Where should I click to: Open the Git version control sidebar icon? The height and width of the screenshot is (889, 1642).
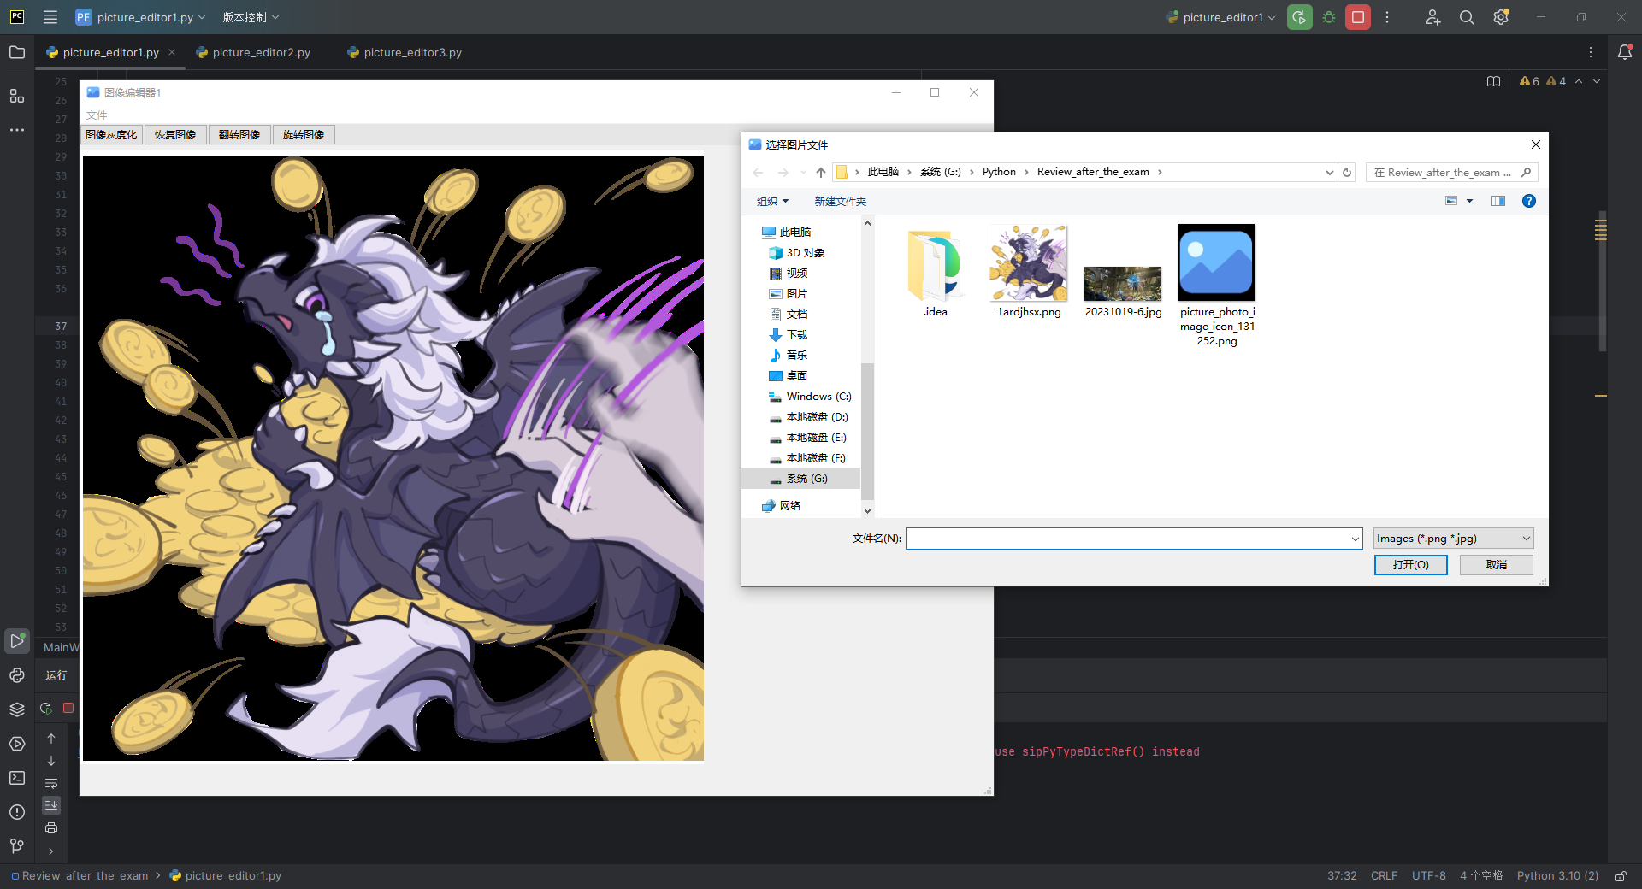[17, 846]
